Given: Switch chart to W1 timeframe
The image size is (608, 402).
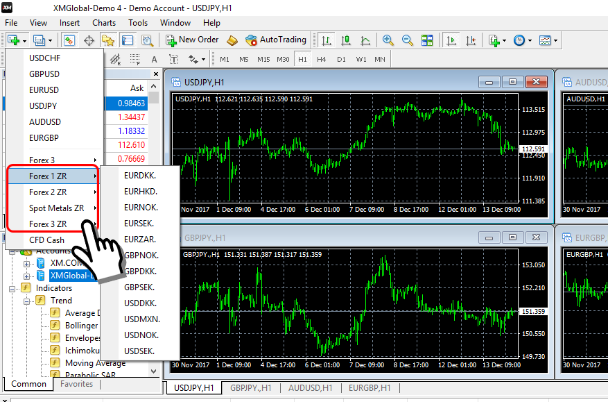Looking at the screenshot, I should (361, 60).
